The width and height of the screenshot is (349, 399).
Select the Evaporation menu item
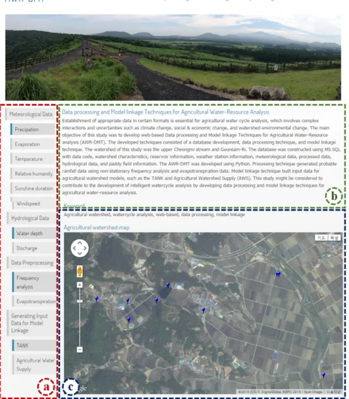[x=33, y=144]
